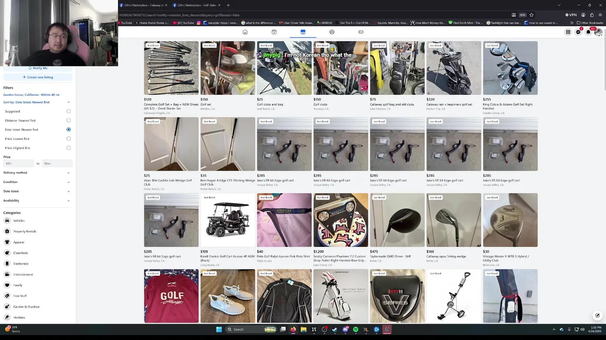Open the Notifications bell icon
This screenshot has height=340, width=606.
click(x=588, y=32)
